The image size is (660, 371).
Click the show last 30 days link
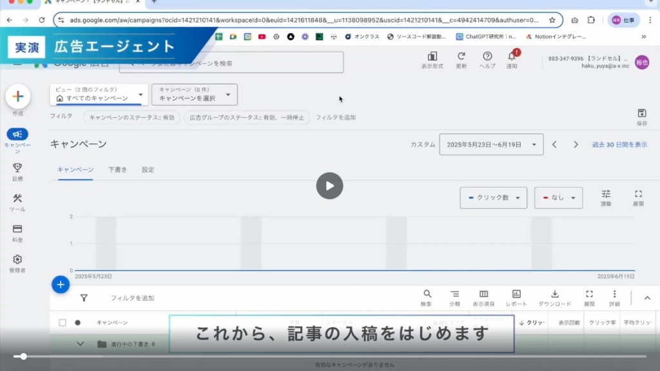pos(619,145)
